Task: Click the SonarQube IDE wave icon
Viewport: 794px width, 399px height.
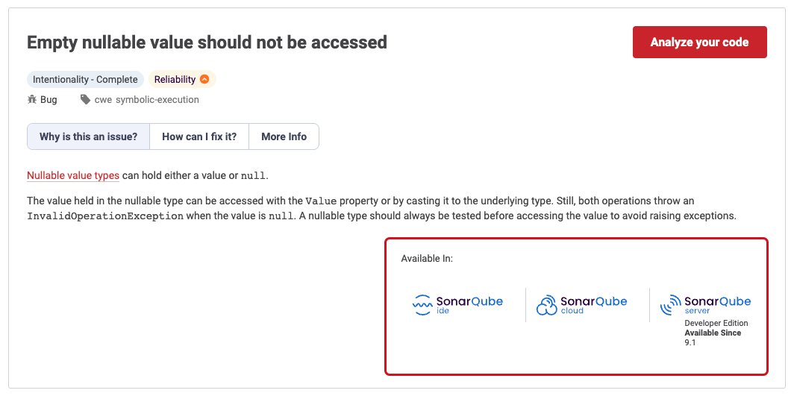Action: pyautogui.click(x=422, y=304)
